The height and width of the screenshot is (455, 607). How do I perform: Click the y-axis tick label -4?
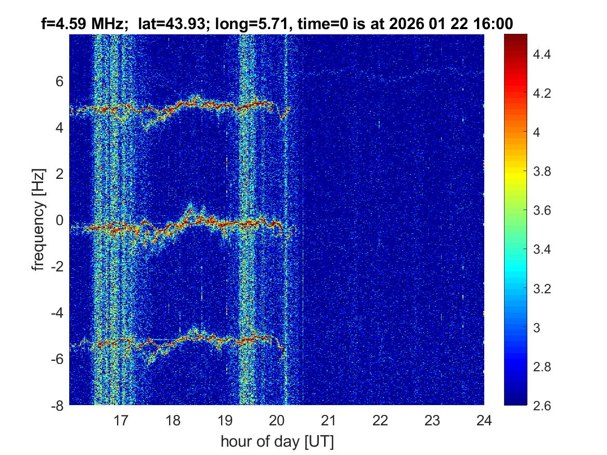coord(57,313)
